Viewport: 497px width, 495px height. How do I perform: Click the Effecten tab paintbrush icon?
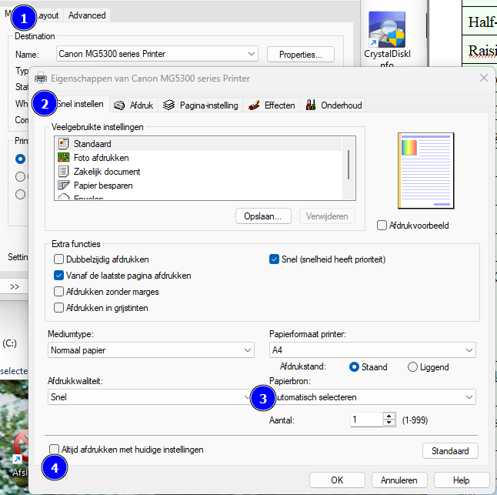point(254,105)
